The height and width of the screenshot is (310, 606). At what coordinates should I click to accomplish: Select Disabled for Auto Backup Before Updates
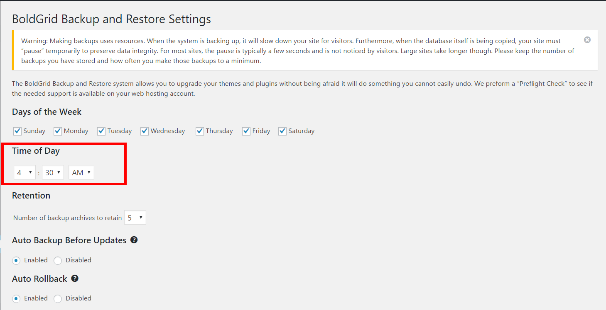58,261
